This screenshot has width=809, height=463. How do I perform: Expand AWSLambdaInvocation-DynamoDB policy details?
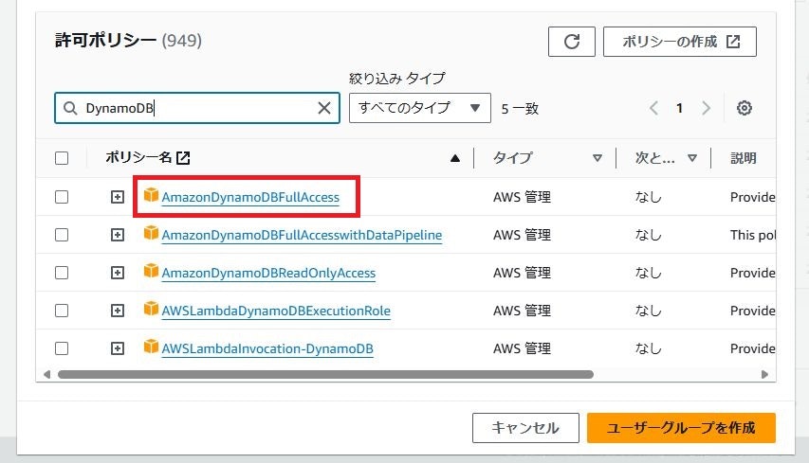point(118,348)
